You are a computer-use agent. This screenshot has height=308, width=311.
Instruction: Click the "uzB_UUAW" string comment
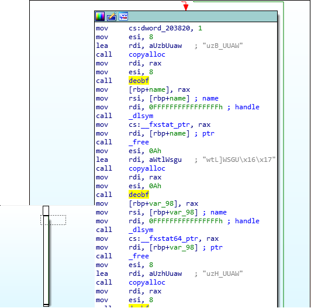[223, 46]
